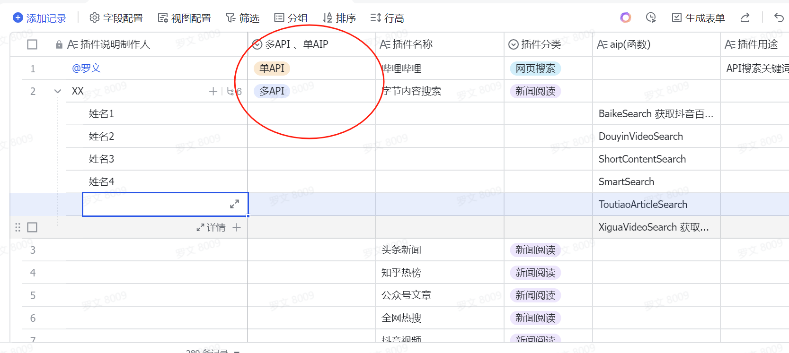Click 生成表单 generate form button
Viewport: 789px width, 353px height.
(x=699, y=18)
